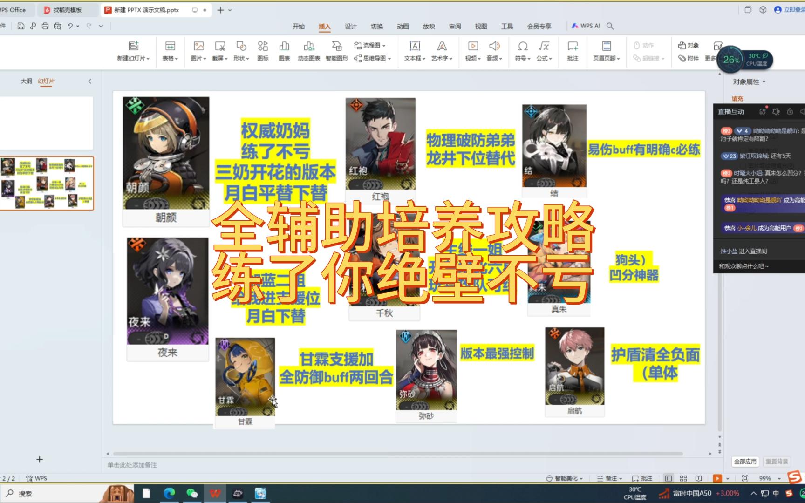
Task: Click the 智能图形 smart graphic icon
Action: coord(337,46)
